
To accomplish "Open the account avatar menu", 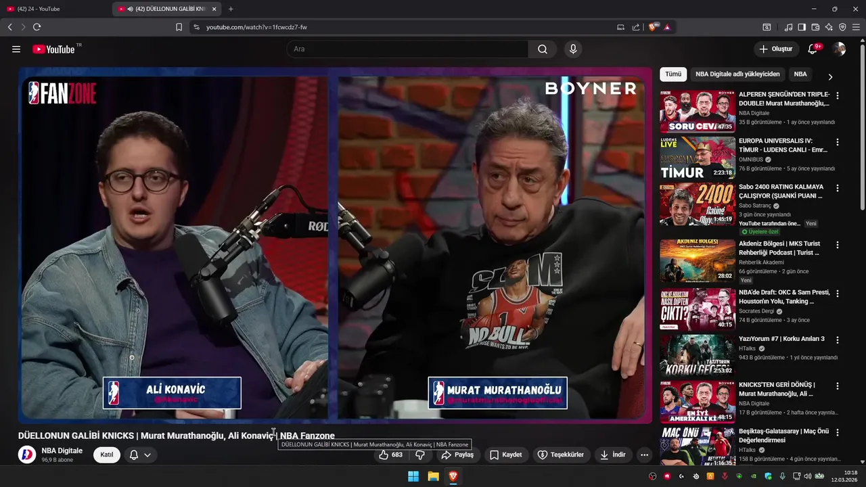I will coord(839,49).
